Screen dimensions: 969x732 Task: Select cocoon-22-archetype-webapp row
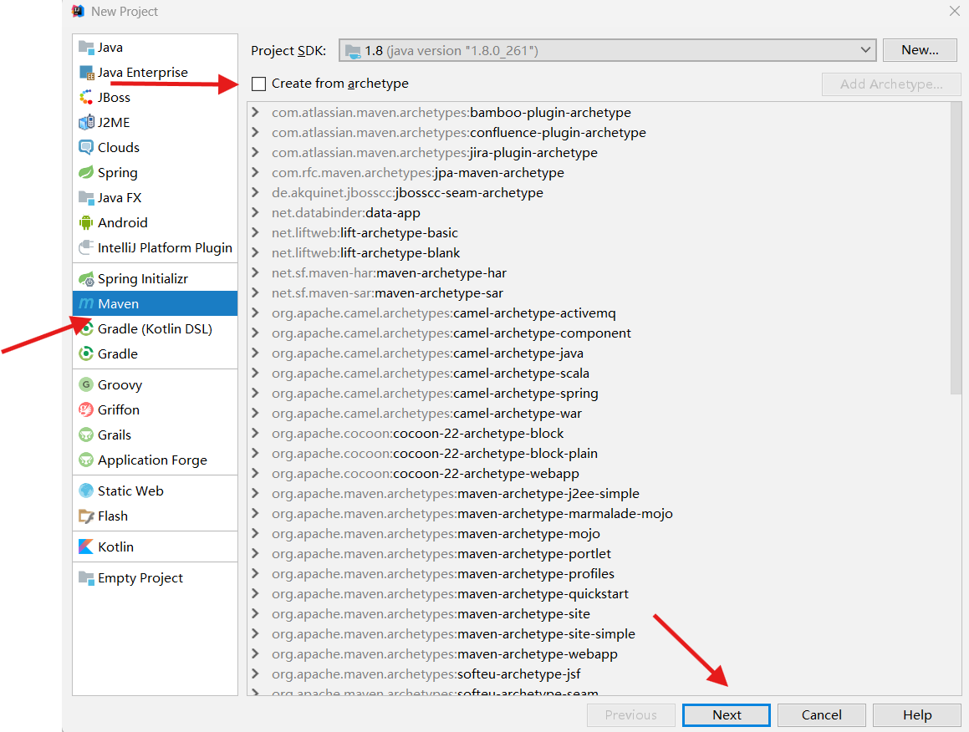point(599,473)
